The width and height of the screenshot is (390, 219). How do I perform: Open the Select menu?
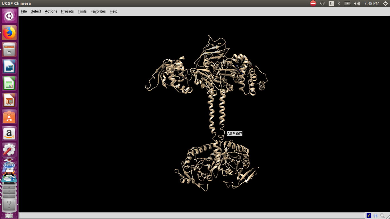tap(36, 11)
